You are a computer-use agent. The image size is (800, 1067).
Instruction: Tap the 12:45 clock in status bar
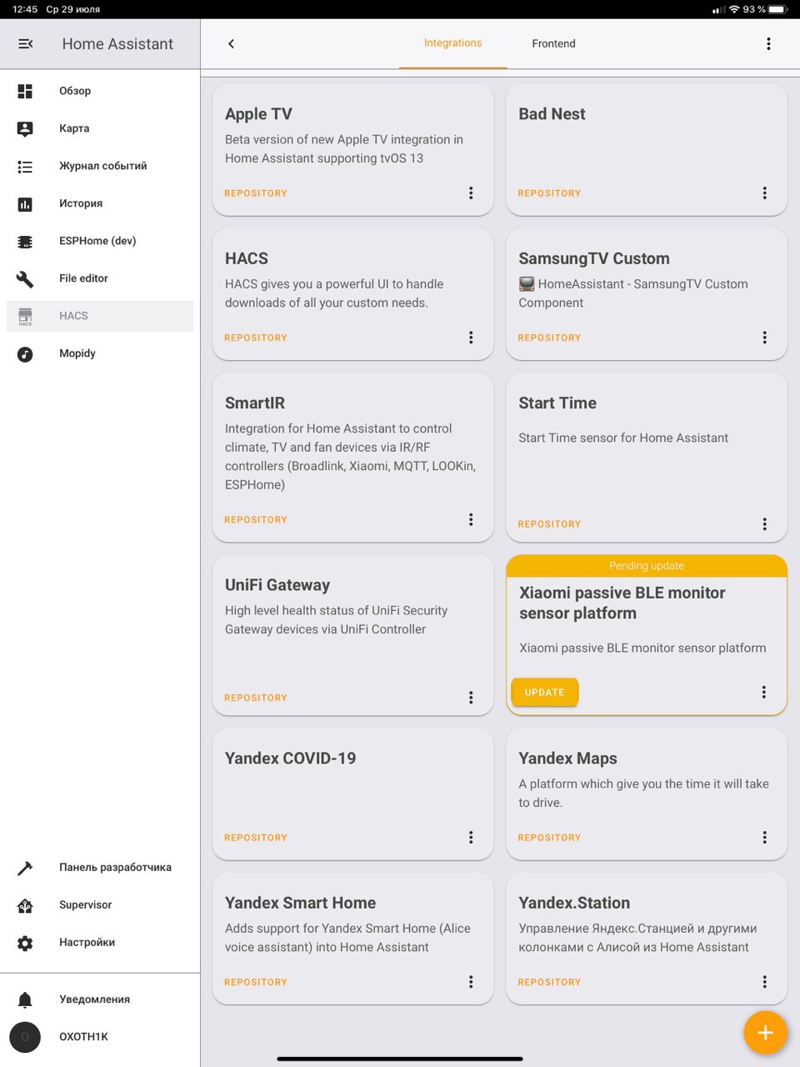click(25, 9)
